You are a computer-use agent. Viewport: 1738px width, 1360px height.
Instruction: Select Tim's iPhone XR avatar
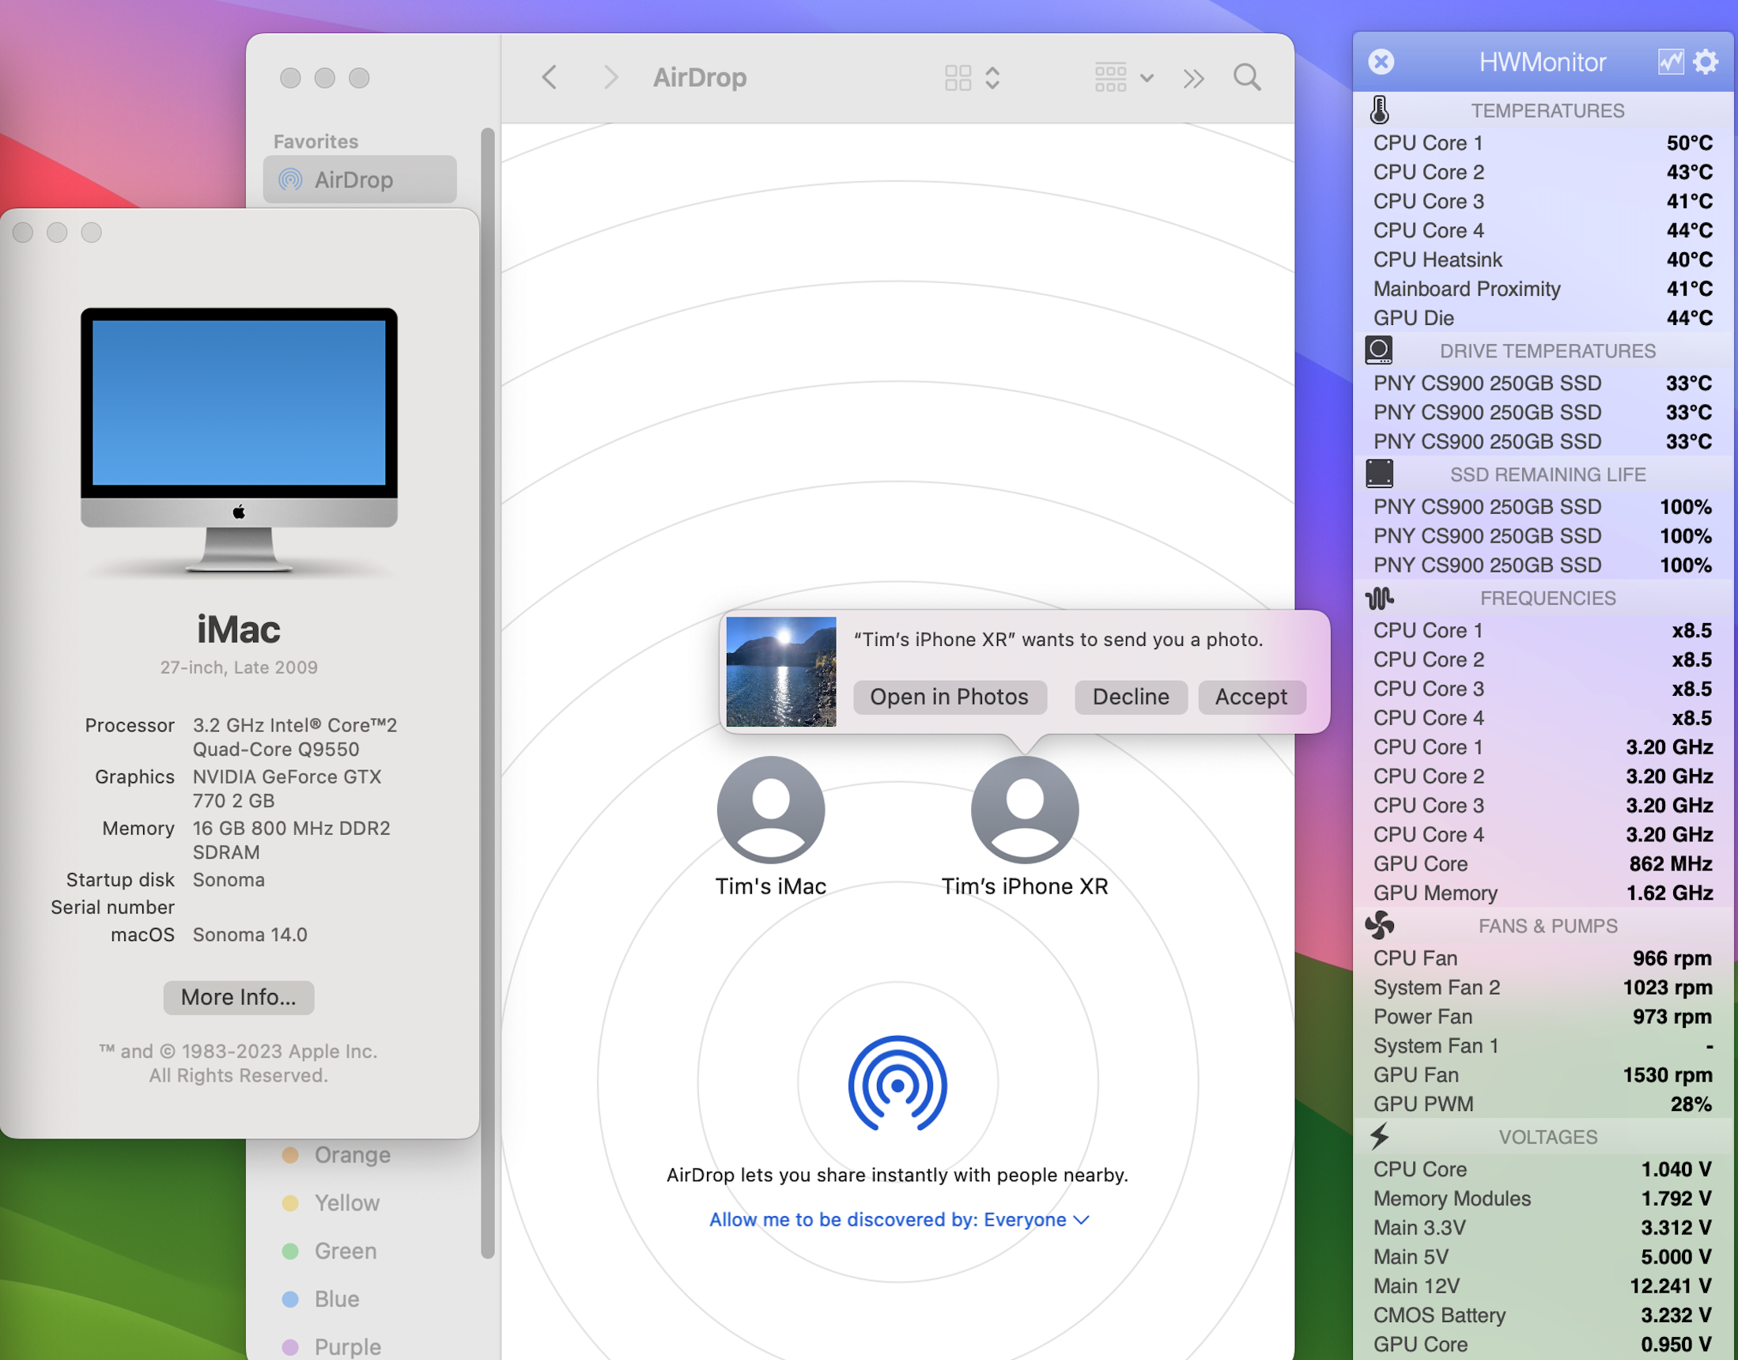[x=1025, y=809]
